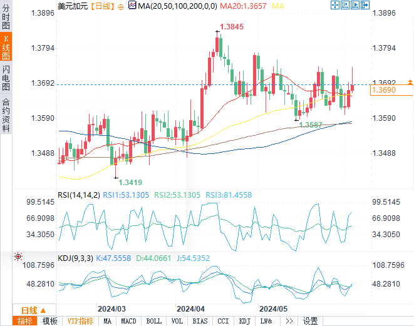Click the jump-to-chart-start icon
414x326 pixels.
coord(345,5)
